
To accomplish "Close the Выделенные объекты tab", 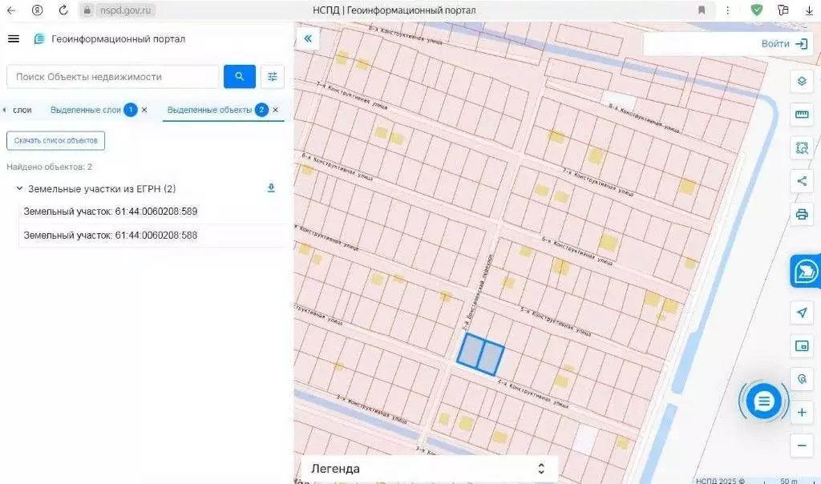I will click(276, 110).
